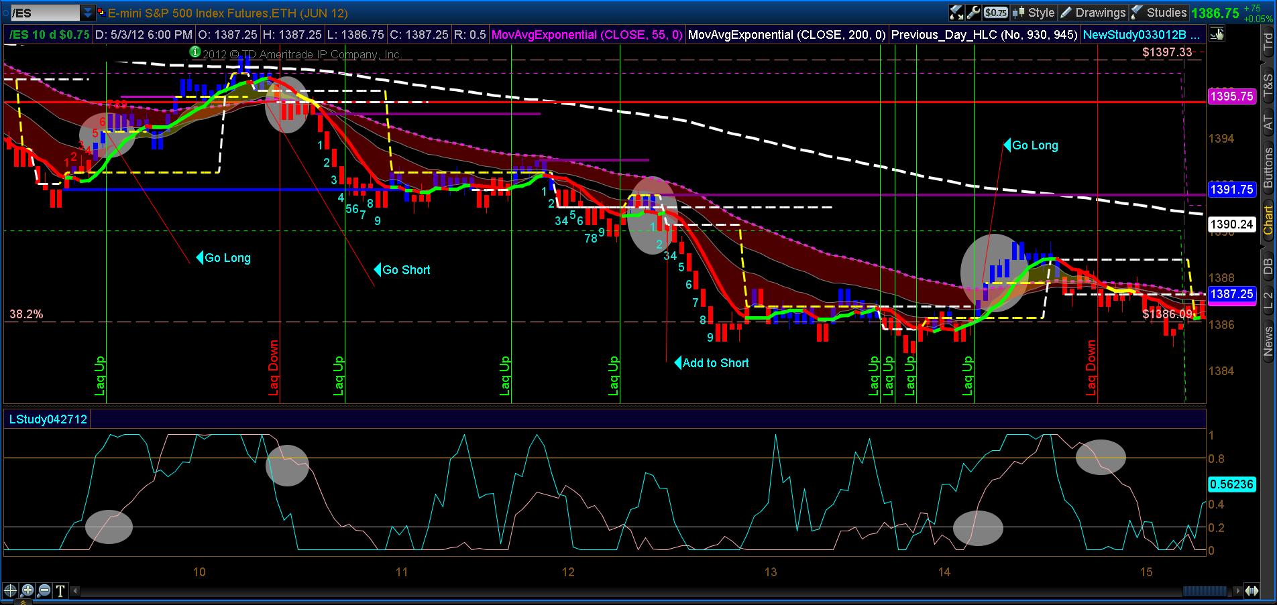The image size is (1277, 605).
Task: Click the Laq Down label near 10
Action: click(x=274, y=368)
